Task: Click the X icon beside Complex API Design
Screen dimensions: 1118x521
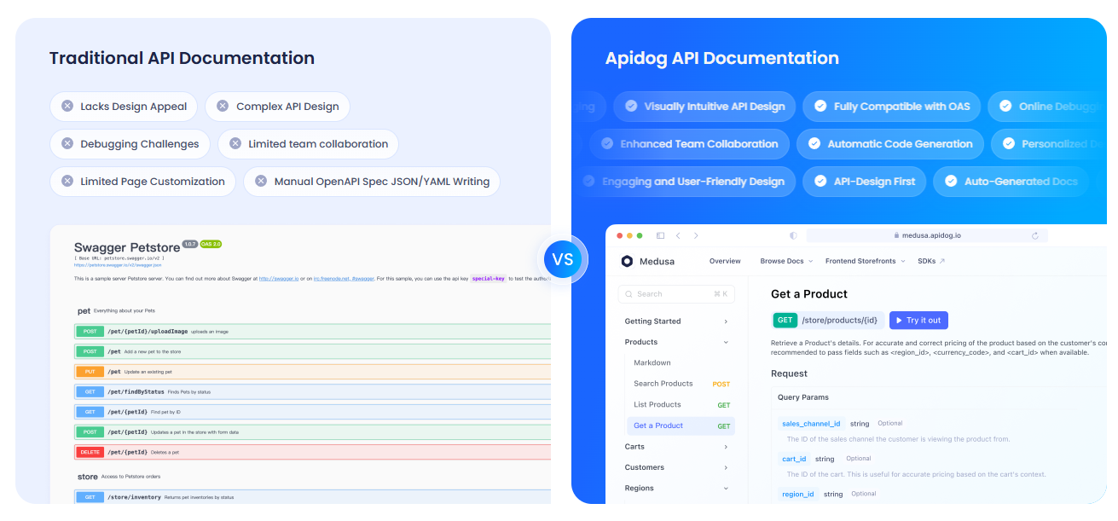Action: pos(223,107)
